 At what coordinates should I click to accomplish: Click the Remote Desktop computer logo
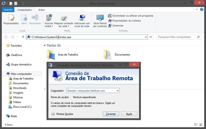57,76
